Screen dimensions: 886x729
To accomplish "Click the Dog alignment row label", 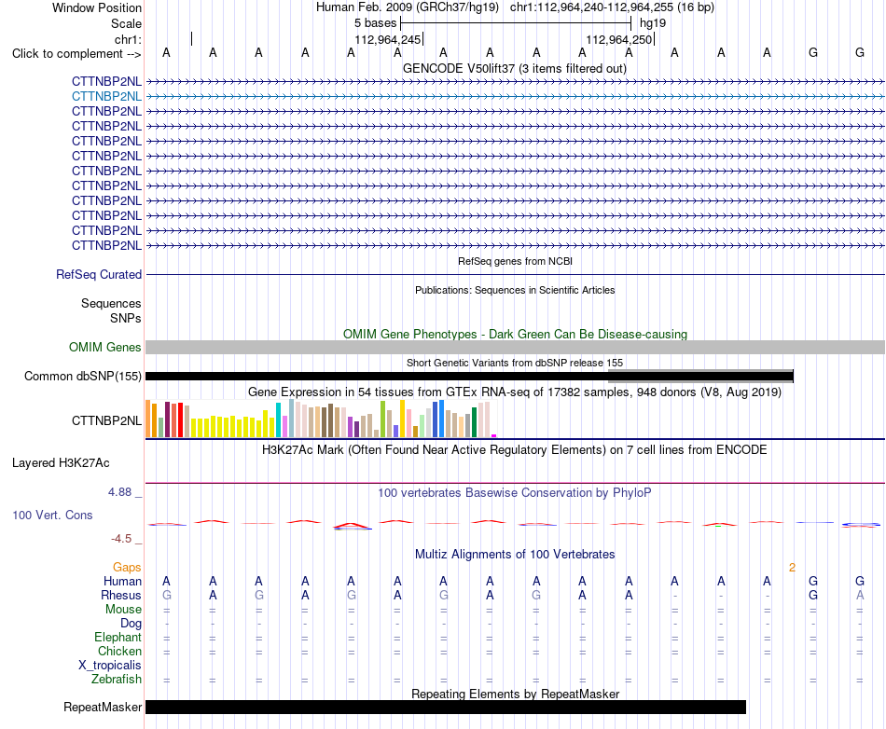I will pos(131,624).
